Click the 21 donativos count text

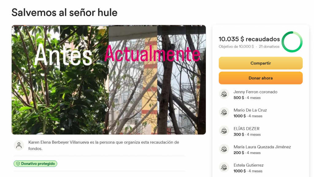269,47
